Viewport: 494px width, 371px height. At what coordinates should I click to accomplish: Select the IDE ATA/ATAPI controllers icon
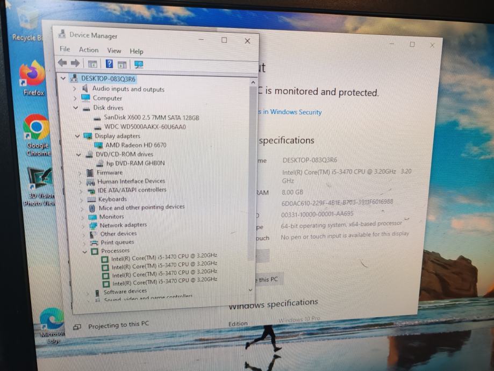(x=91, y=191)
